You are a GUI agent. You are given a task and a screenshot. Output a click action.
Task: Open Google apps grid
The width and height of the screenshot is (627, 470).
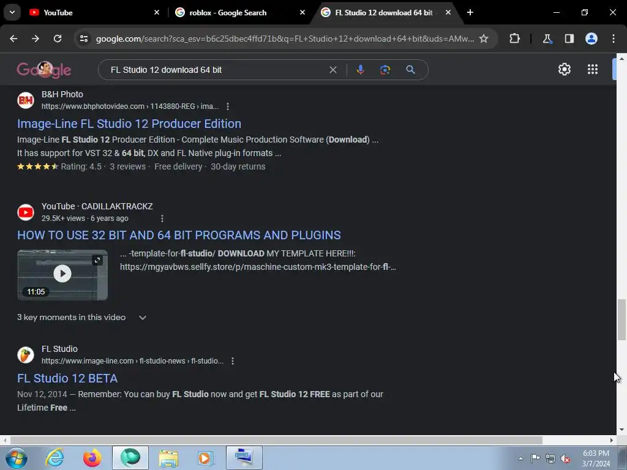(593, 69)
